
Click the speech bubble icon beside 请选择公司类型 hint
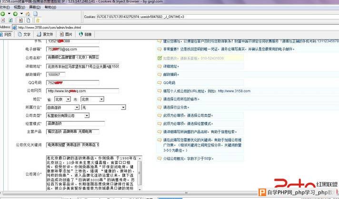point(160,116)
